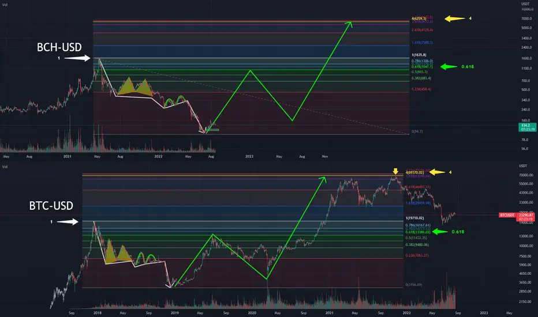
Task: Select the 0.236(7063.27) Fibonacci level label
Action: click(417, 256)
